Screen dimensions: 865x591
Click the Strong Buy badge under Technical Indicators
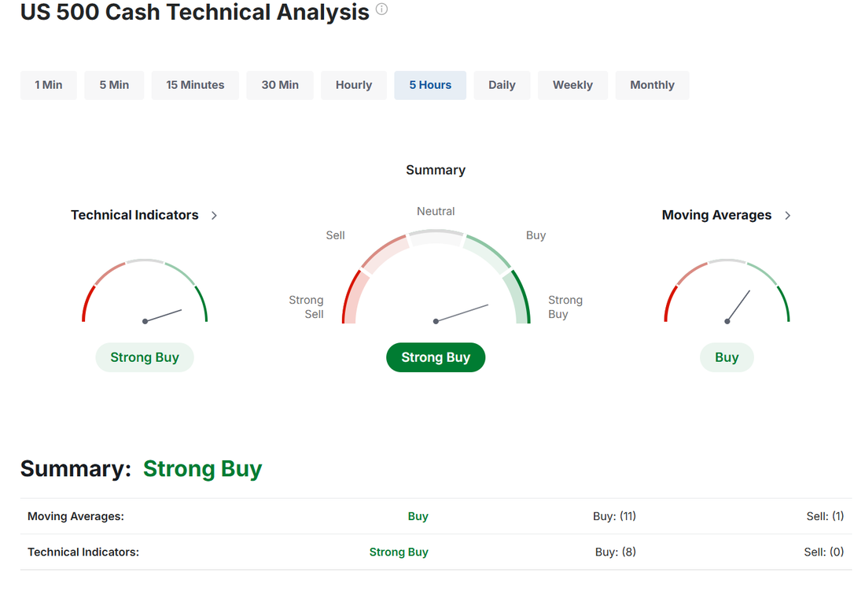(145, 357)
